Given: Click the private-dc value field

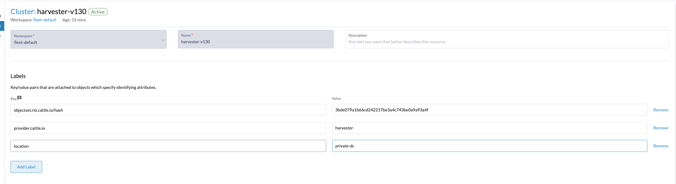Looking at the screenshot, I should tap(489, 146).
